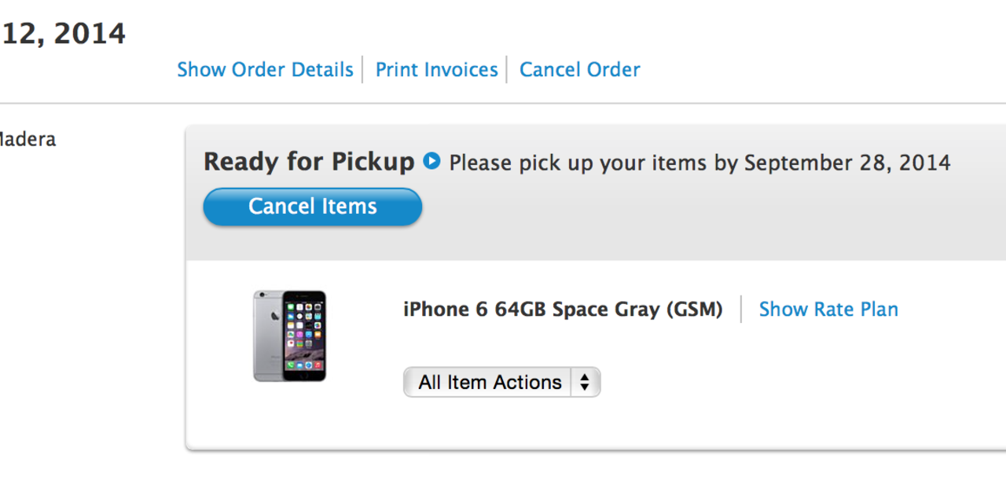Click the (GSM) label in the product name
Viewport: 1006px width, 488px height.
(x=694, y=310)
